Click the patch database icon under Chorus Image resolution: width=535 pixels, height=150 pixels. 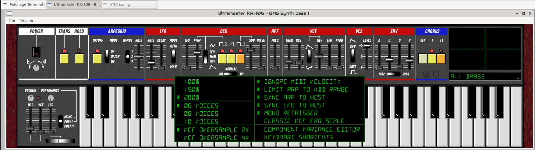pos(436,74)
